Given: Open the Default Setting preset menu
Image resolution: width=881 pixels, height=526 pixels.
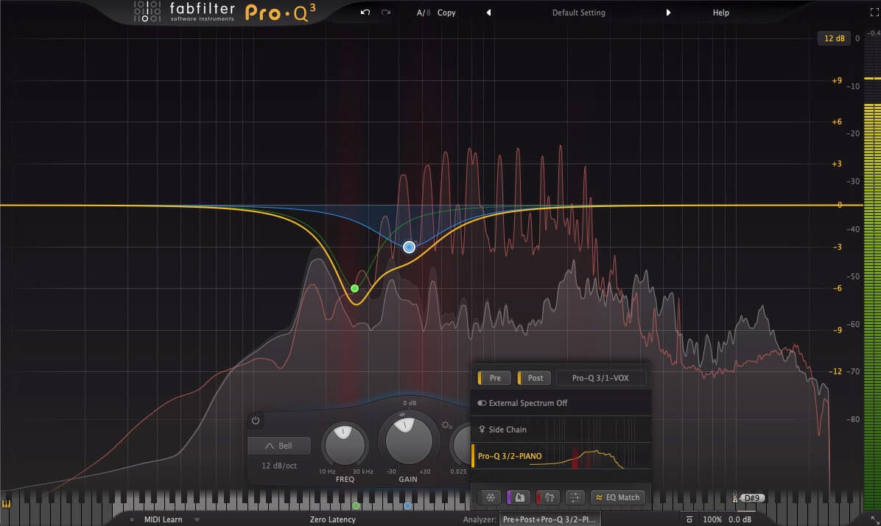Looking at the screenshot, I should [x=578, y=13].
